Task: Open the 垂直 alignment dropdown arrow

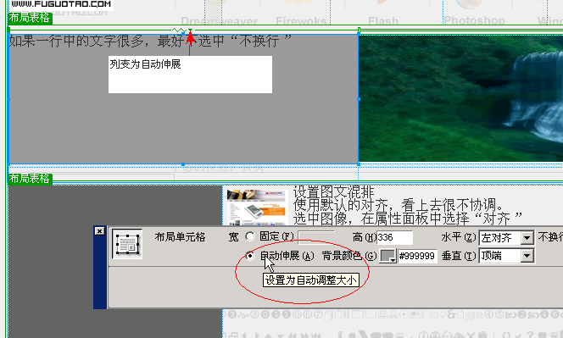Action: (x=527, y=256)
